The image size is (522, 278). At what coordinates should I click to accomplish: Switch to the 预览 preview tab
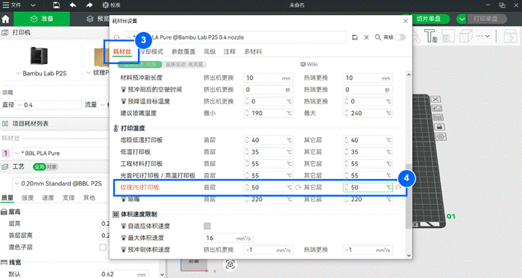tap(98, 19)
